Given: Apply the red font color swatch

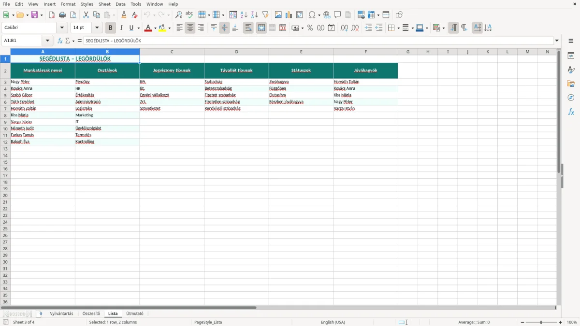Looking at the screenshot, I should (x=148, y=28).
